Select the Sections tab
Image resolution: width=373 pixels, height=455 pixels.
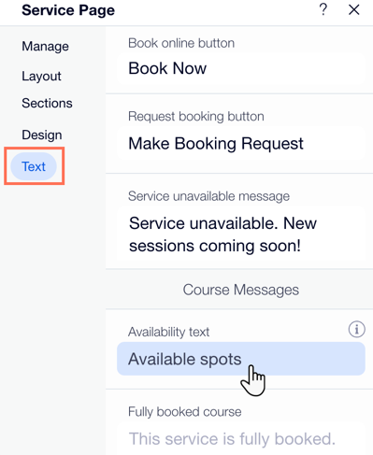point(47,103)
